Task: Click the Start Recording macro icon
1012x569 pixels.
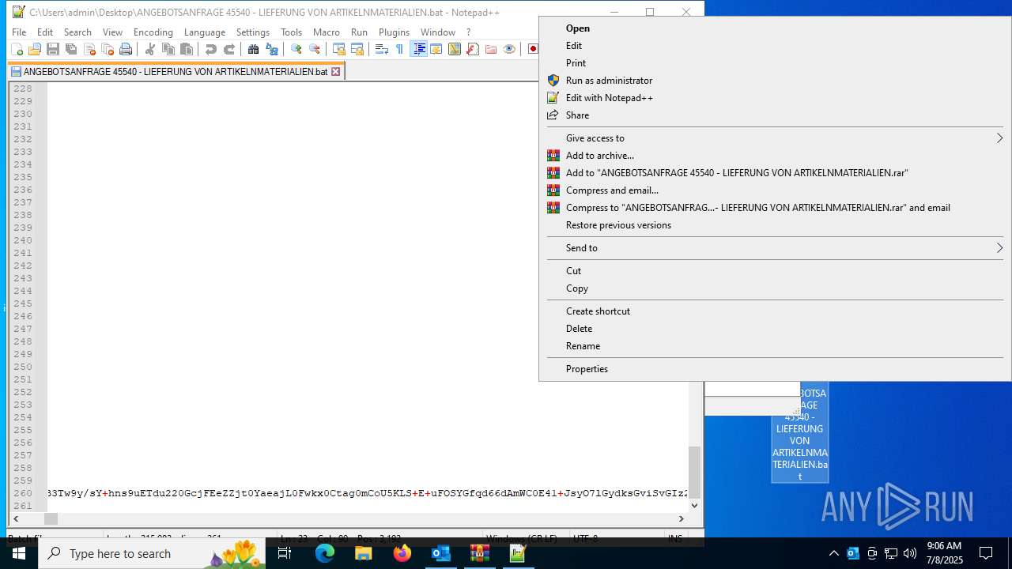Action: 533,49
